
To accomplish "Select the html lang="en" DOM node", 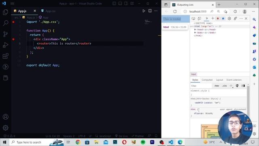I will [x=204, y=26].
